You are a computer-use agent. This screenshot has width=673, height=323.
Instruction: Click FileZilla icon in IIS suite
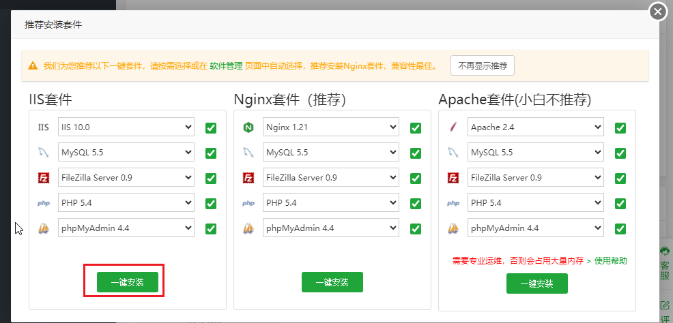point(44,178)
